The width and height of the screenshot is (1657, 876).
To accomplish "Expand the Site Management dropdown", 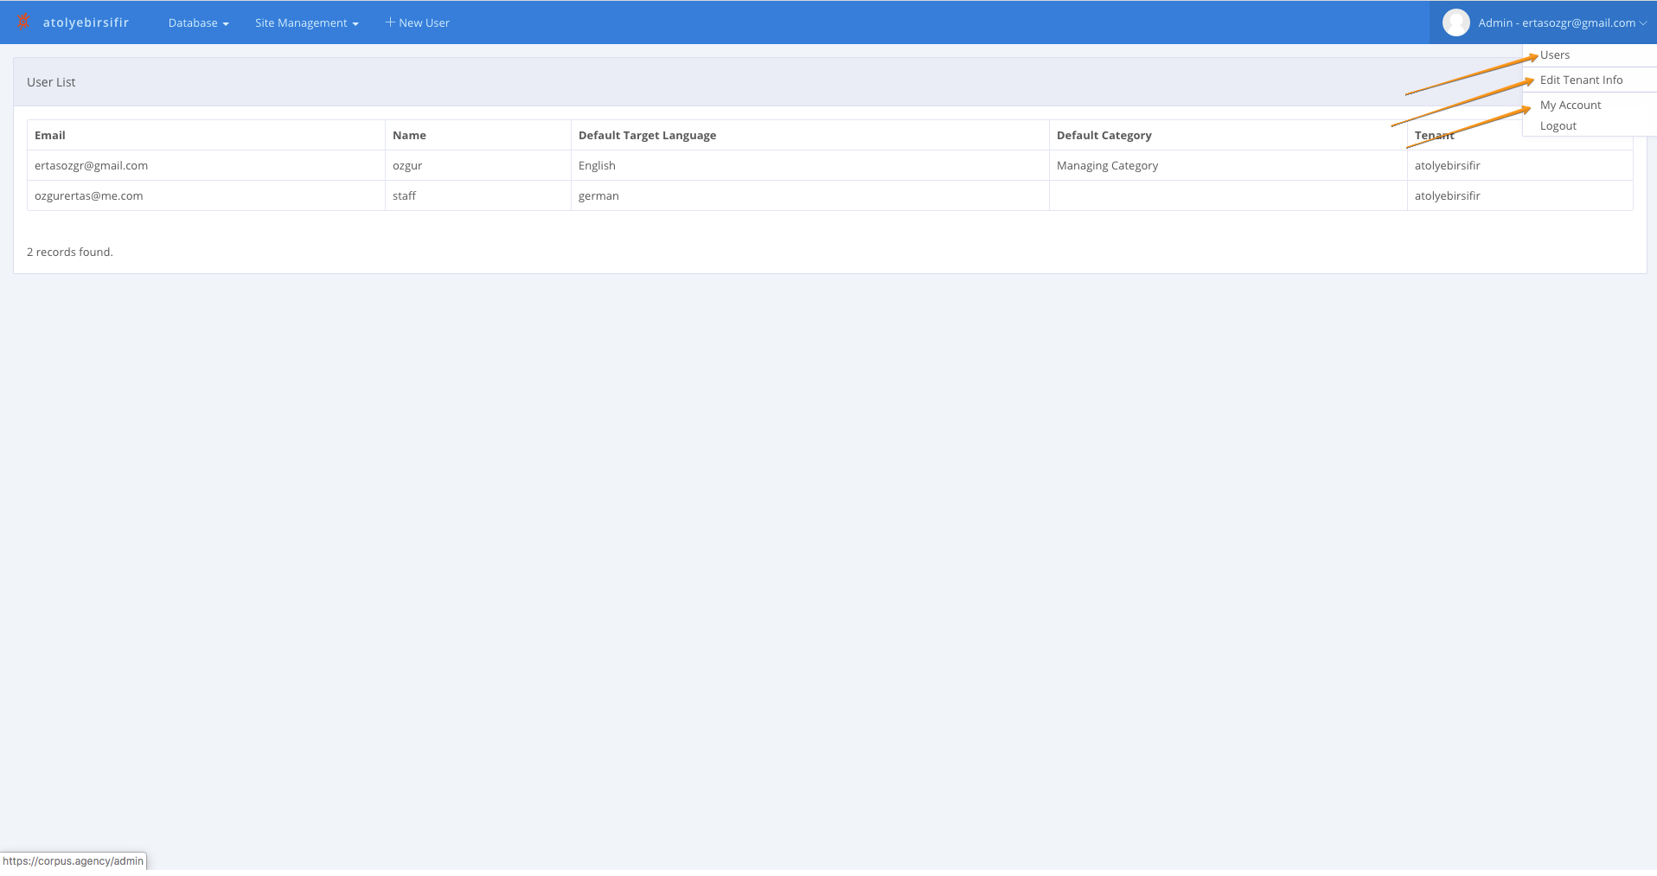I will point(306,23).
